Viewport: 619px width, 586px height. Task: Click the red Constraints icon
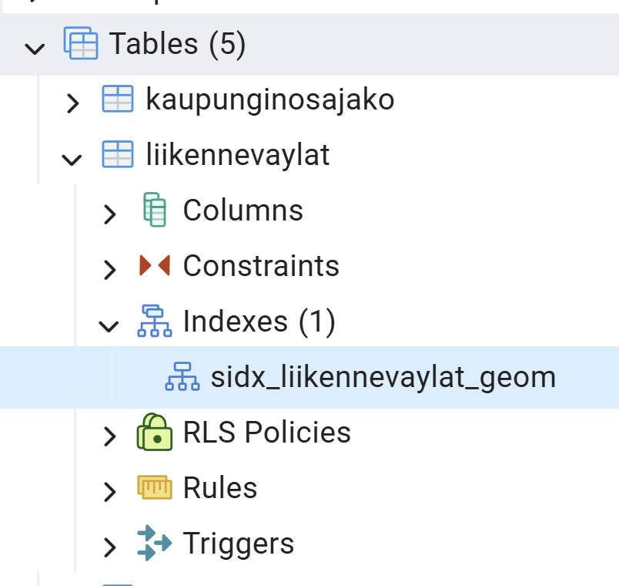[x=154, y=266]
